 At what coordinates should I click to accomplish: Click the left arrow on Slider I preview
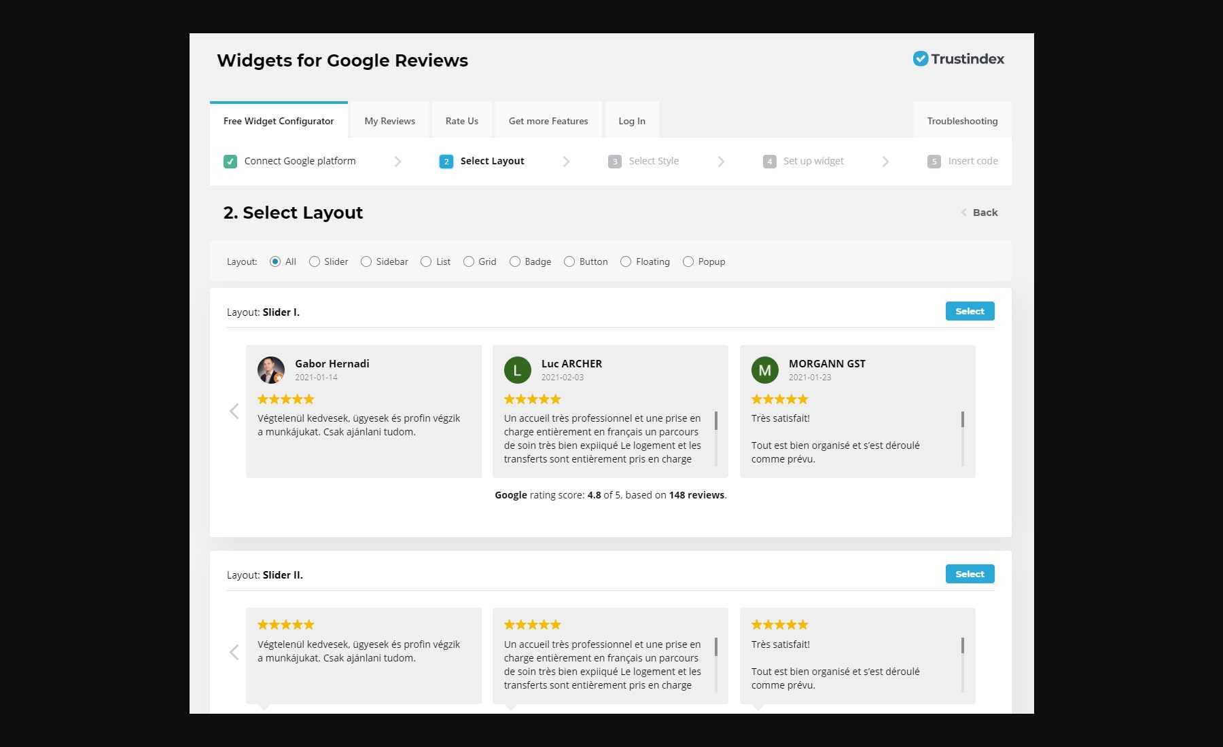pos(234,411)
